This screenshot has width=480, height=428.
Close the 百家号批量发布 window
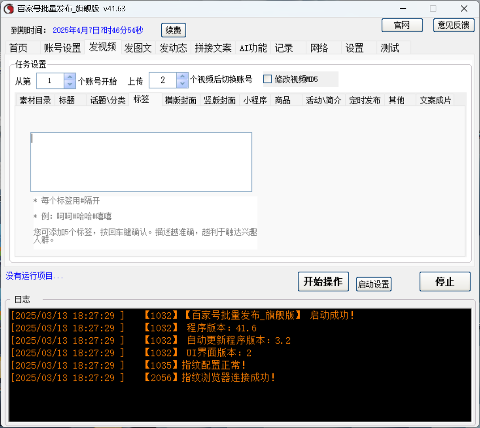pos(464,9)
